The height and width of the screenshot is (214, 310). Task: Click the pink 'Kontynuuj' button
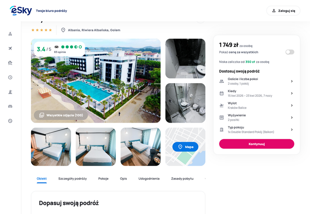tap(257, 144)
